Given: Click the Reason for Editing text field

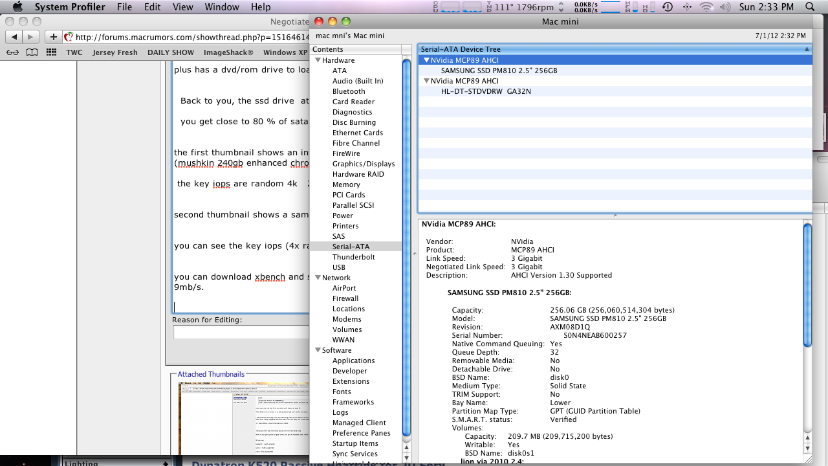Looking at the screenshot, I should 241,332.
